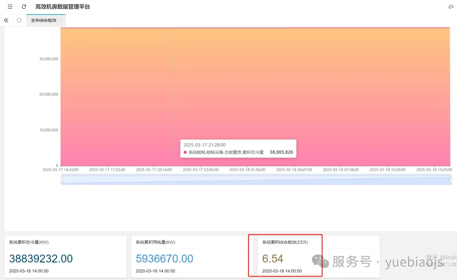The width and height of the screenshot is (457, 280).
Task: Click the 系统累积综合能效(EER) card title
Action: [285, 242]
